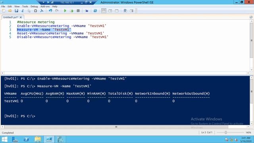The height and width of the screenshot is (143, 254).
Task: Click the New script toolbar icon
Action: (x=4, y=11)
